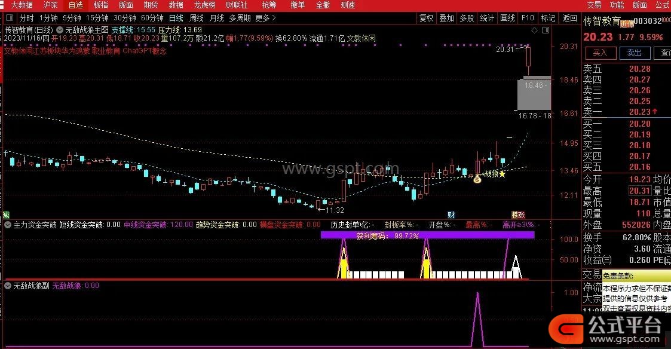671x349 pixels.
Task: Select the 日线 daily chart period
Action: [176, 18]
